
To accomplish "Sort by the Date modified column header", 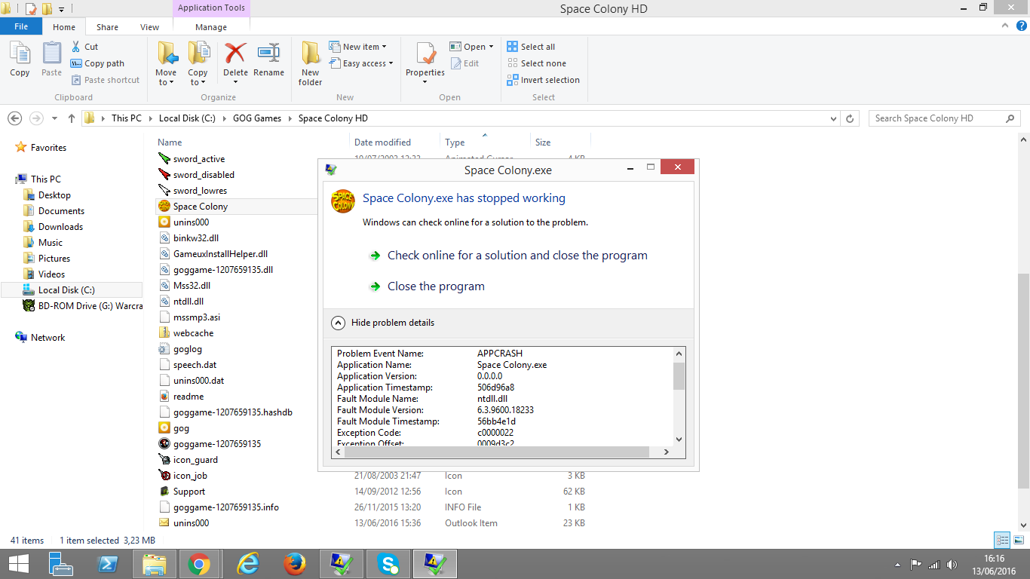I will point(382,142).
